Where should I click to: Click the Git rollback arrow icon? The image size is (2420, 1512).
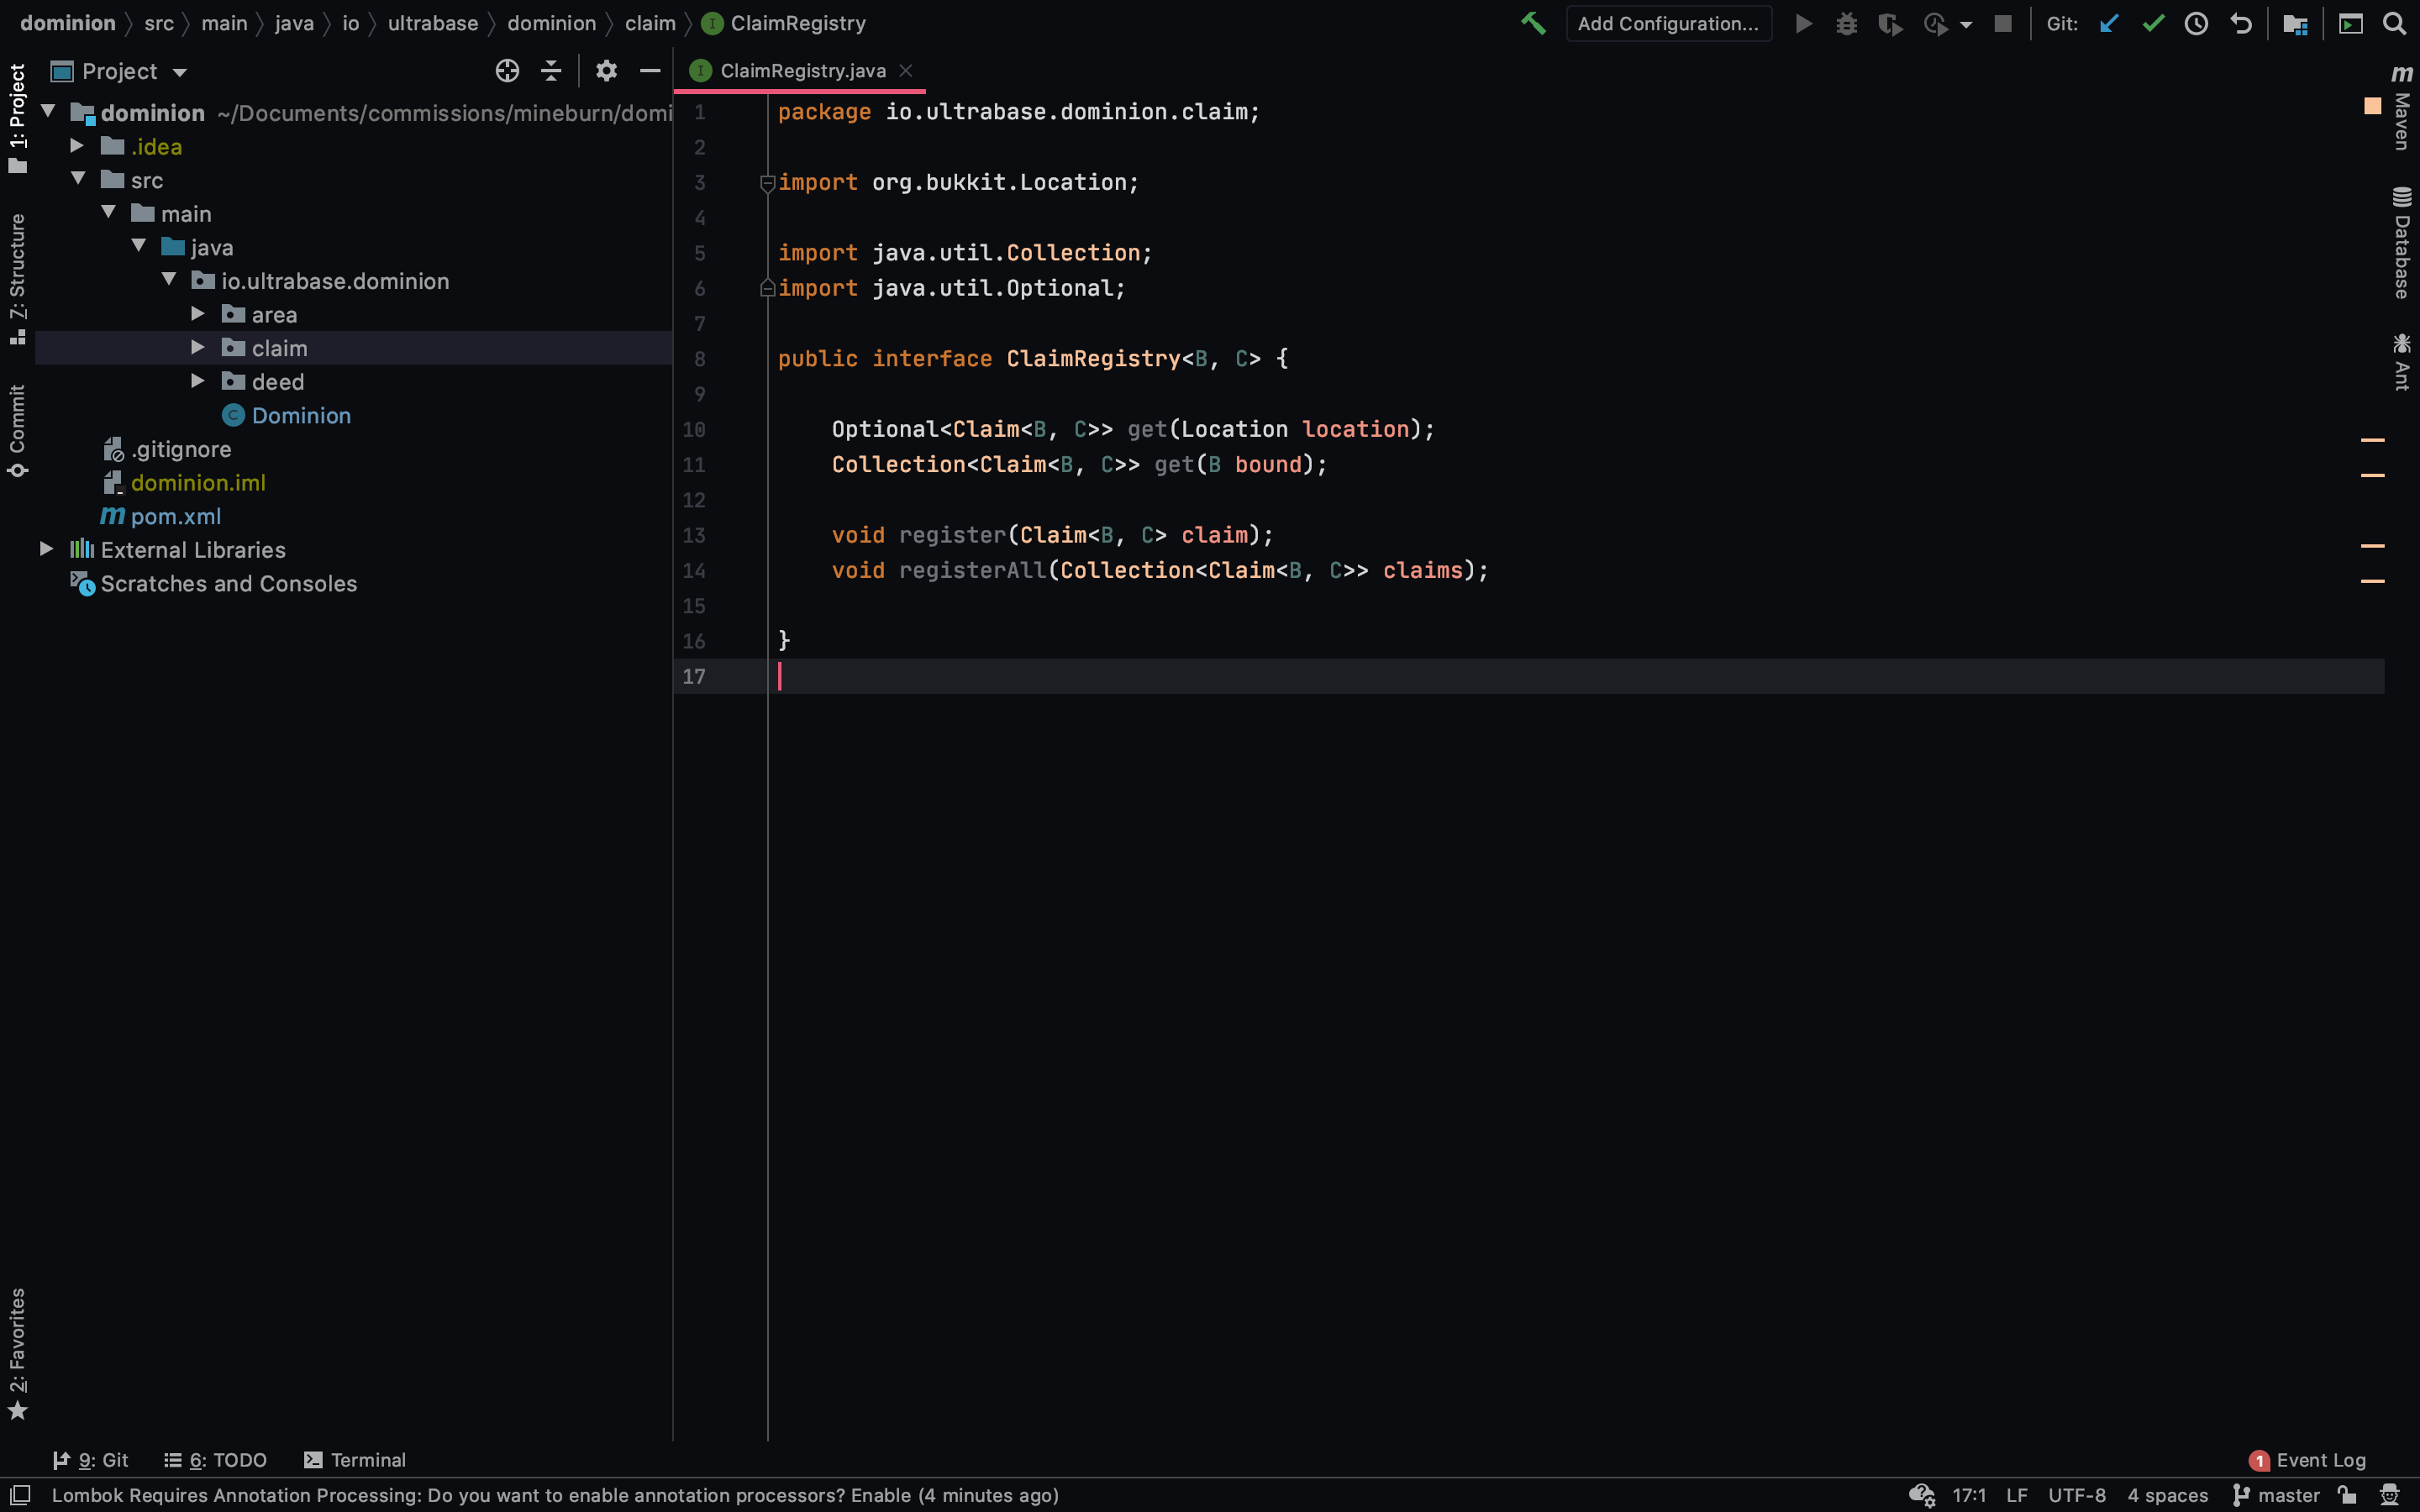pos(2241,23)
